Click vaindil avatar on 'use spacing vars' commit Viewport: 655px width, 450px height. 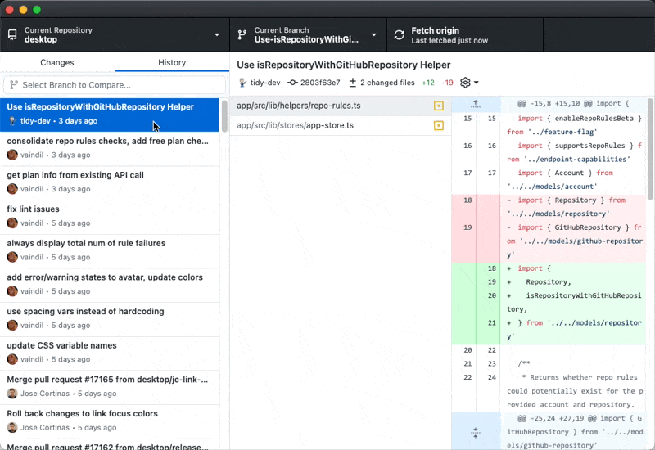12,325
